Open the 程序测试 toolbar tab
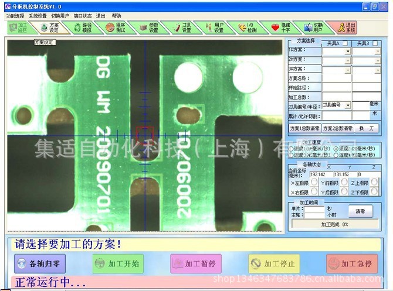 pos(116,27)
